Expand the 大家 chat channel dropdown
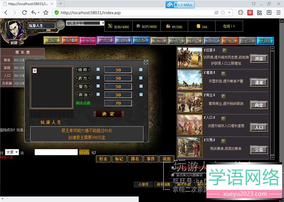 (x=11, y=152)
